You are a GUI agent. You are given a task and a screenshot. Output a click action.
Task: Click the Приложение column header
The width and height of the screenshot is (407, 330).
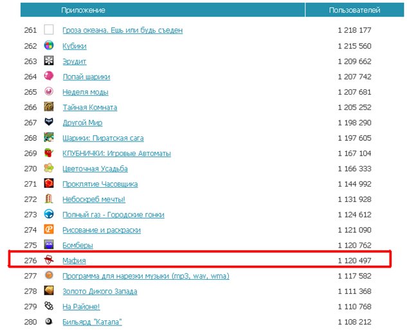click(x=83, y=10)
